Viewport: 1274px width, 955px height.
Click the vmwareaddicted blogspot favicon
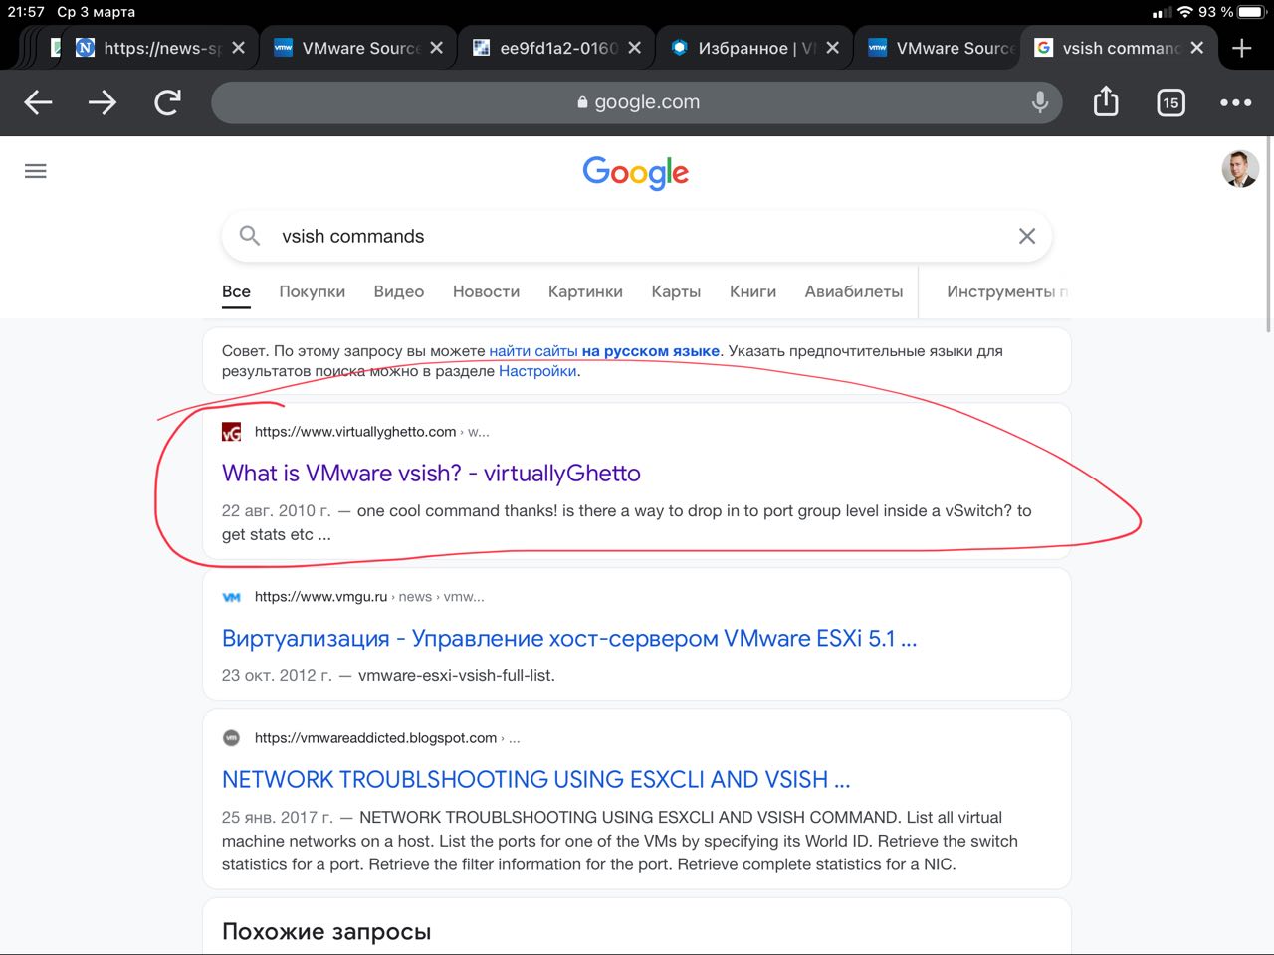(231, 738)
